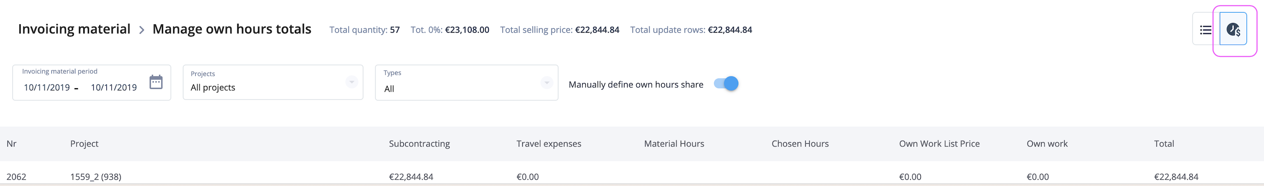1264x186 pixels.
Task: Click the Chosen Hours column header
Action: [x=800, y=144]
